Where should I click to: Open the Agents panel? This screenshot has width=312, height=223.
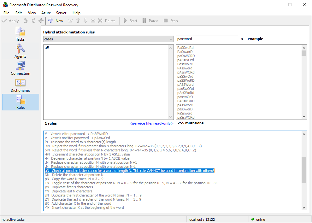[20, 51]
